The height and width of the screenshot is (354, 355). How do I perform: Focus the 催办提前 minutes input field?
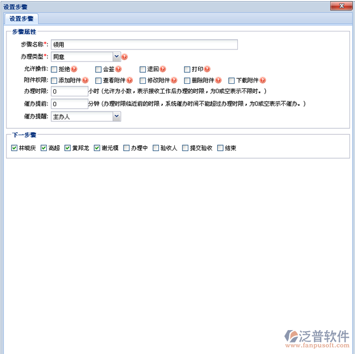click(x=69, y=103)
